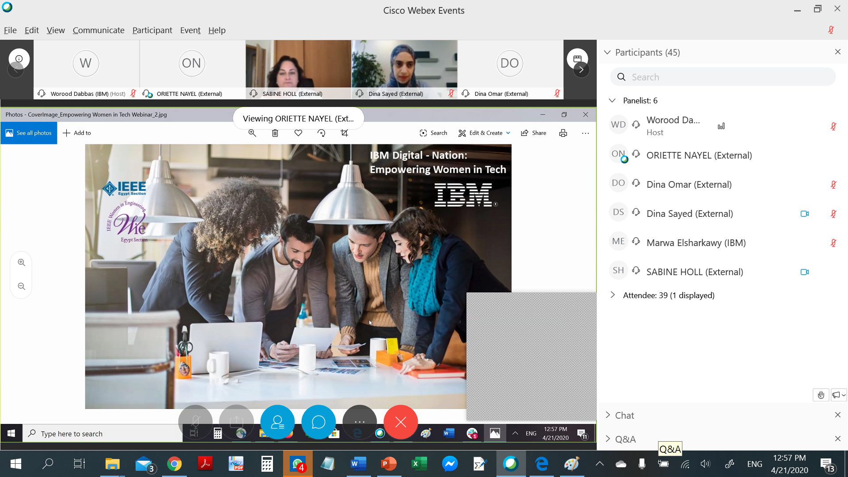Click Dina Sayed video camera icon
Viewport: 848px width, 477px height.
tap(805, 214)
